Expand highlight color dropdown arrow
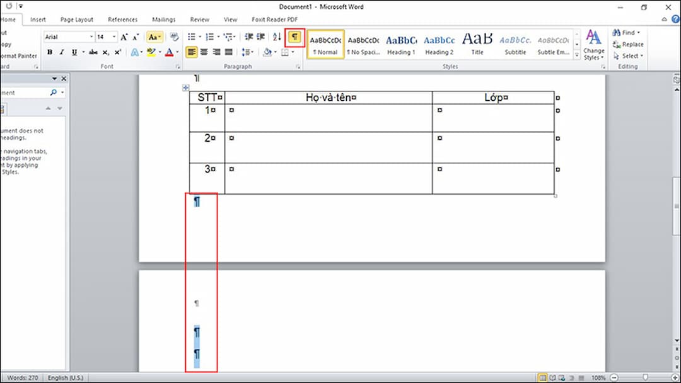The width and height of the screenshot is (681, 383). 160,52
